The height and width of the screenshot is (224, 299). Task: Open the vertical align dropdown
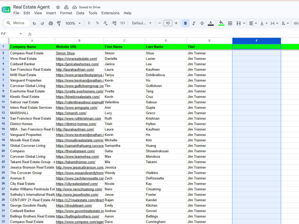point(264,23)
